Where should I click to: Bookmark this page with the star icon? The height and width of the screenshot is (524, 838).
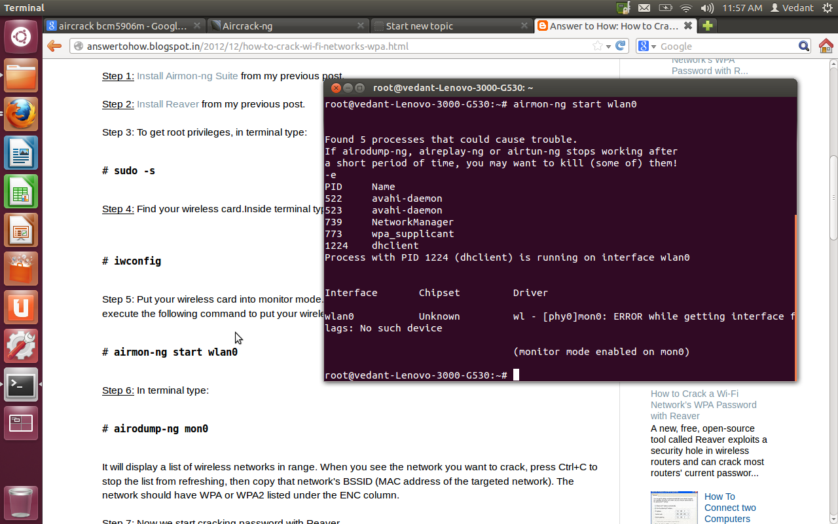(x=599, y=46)
